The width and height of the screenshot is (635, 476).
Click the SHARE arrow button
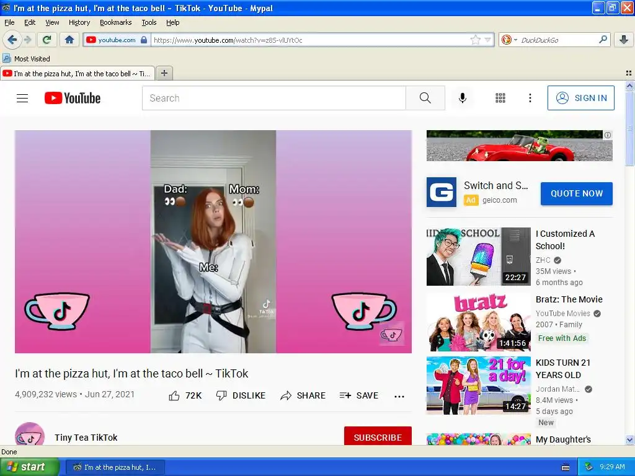pos(303,395)
